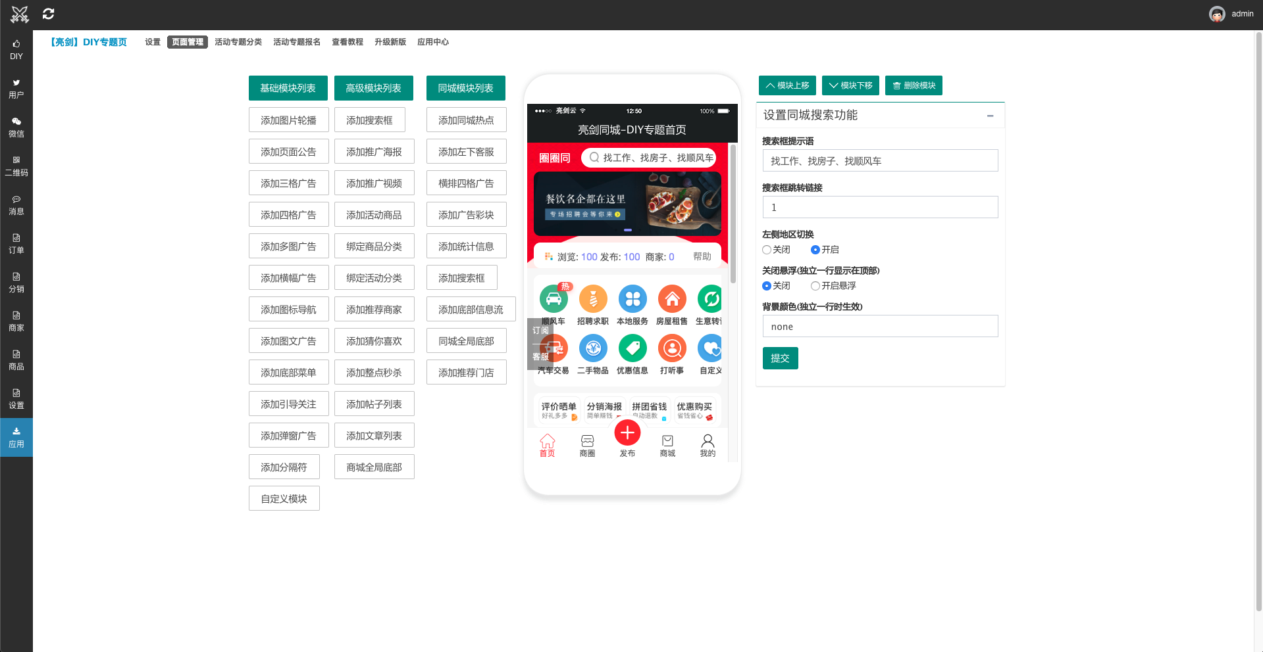Submit the search settings with 提交

780,358
